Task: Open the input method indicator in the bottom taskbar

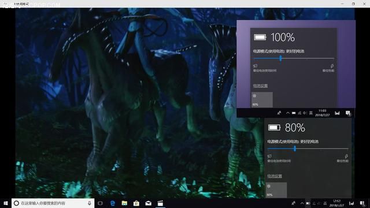Action: point(325,203)
